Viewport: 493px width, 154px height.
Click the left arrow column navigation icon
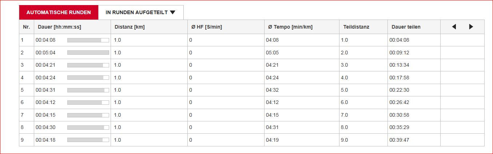[x=454, y=27]
